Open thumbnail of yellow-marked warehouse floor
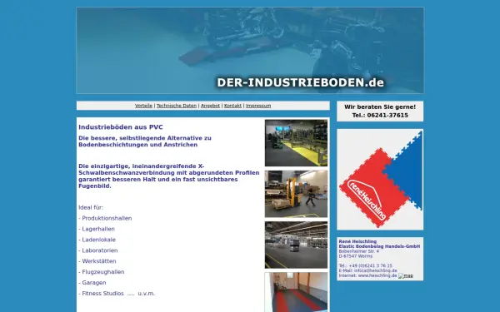The image size is (500, 312). click(x=296, y=143)
